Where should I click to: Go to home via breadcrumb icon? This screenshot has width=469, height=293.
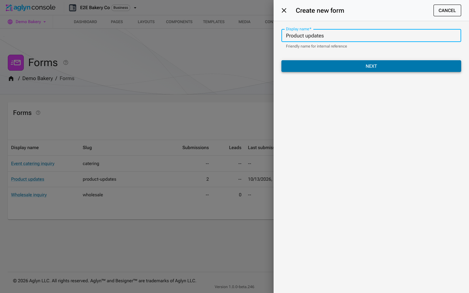11,78
